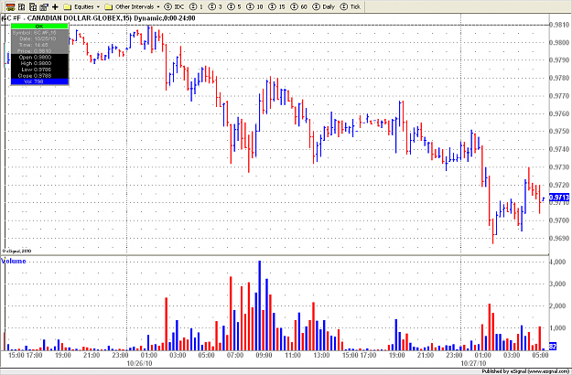Switch chart to 1 minute interval
This screenshot has height=375, width=572.
pos(197,6)
